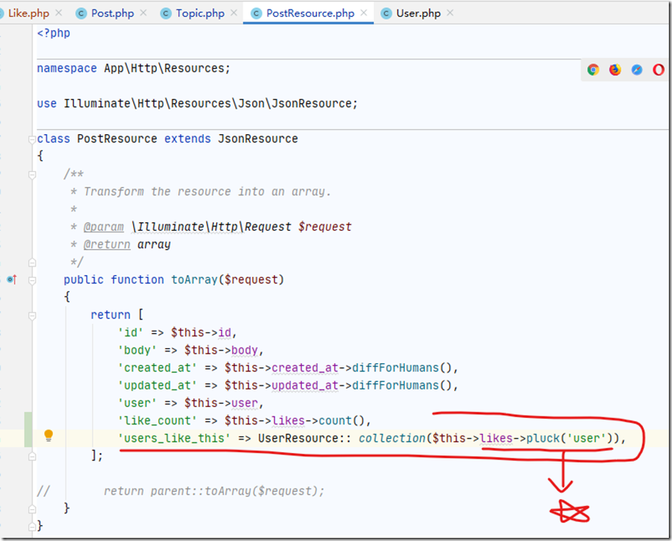The width and height of the screenshot is (672, 541).
Task: Click the overriding method gutter icon
Action: (x=12, y=280)
